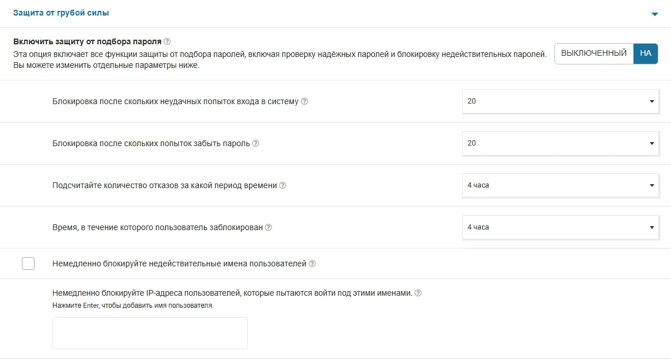The image size is (671, 359).
Task: Open the failure counting period dropdown
Action: (561, 185)
